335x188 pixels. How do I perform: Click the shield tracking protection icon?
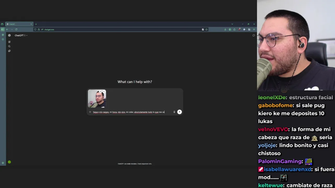(35, 30)
